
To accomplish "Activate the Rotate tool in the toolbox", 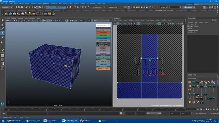I will [x=2, y=37].
